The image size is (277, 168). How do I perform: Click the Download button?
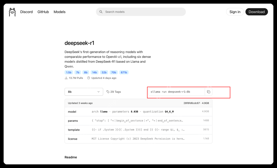pyautogui.click(x=256, y=12)
